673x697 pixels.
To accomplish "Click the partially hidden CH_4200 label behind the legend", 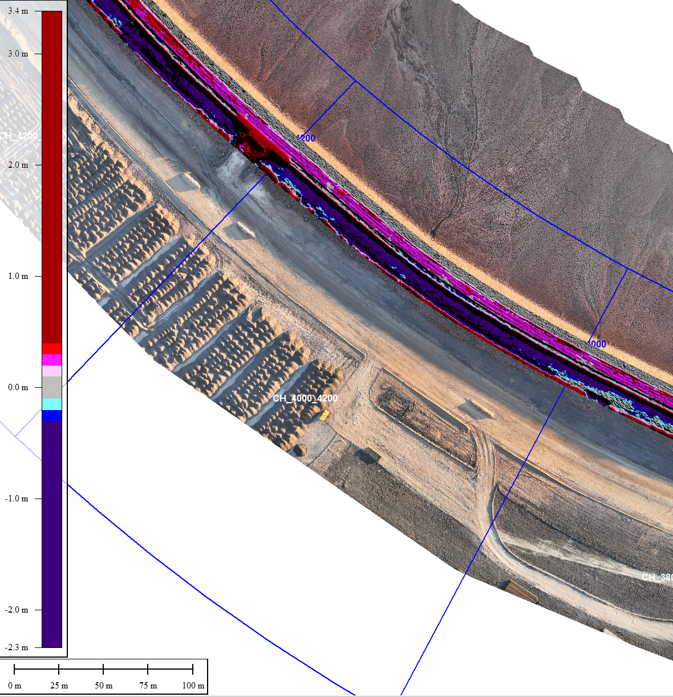I will click(x=19, y=136).
